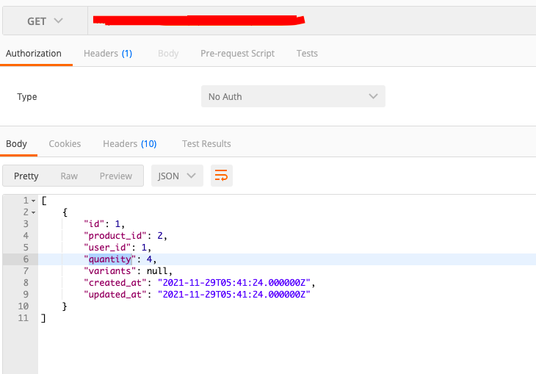Choose the Pretty view button
Image resolution: width=536 pixels, height=374 pixels.
[x=26, y=176]
